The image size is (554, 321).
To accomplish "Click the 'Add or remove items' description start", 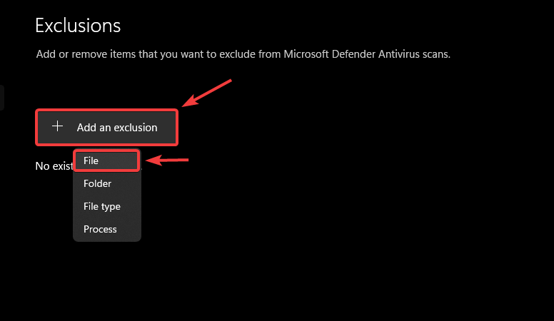I will (x=57, y=54).
